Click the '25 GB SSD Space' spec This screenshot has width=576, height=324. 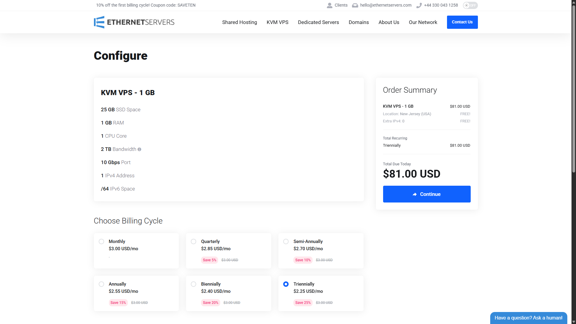pos(121,109)
